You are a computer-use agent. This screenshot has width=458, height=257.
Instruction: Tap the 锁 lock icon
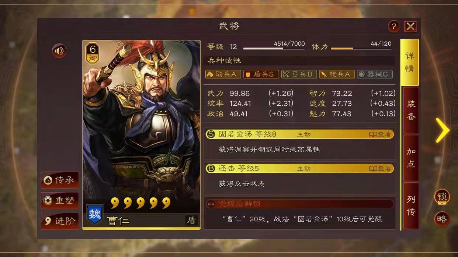(442, 197)
